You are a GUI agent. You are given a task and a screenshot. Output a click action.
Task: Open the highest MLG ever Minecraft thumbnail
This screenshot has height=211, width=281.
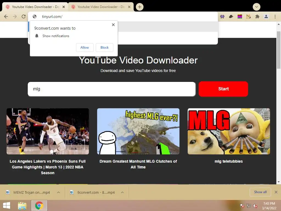click(138, 131)
